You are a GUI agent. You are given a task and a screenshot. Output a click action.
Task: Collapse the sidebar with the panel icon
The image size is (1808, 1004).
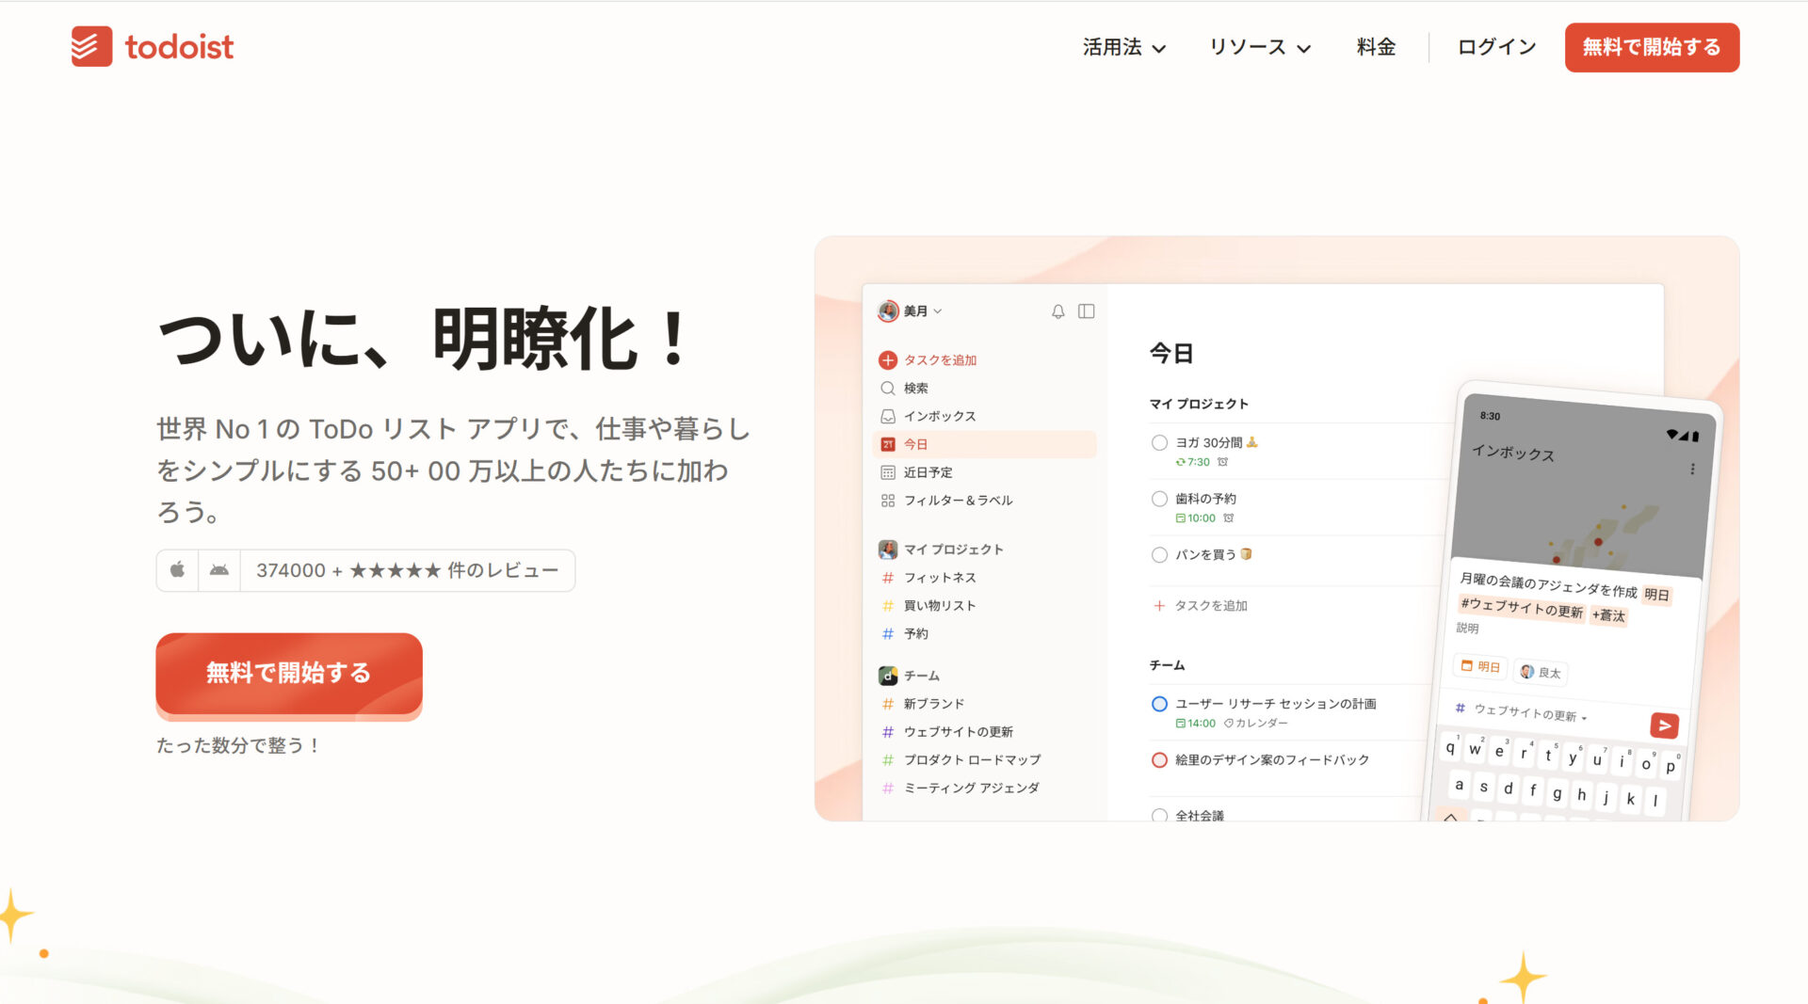(1087, 311)
